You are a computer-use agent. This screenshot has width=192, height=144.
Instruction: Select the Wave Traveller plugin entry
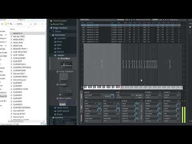65,98
